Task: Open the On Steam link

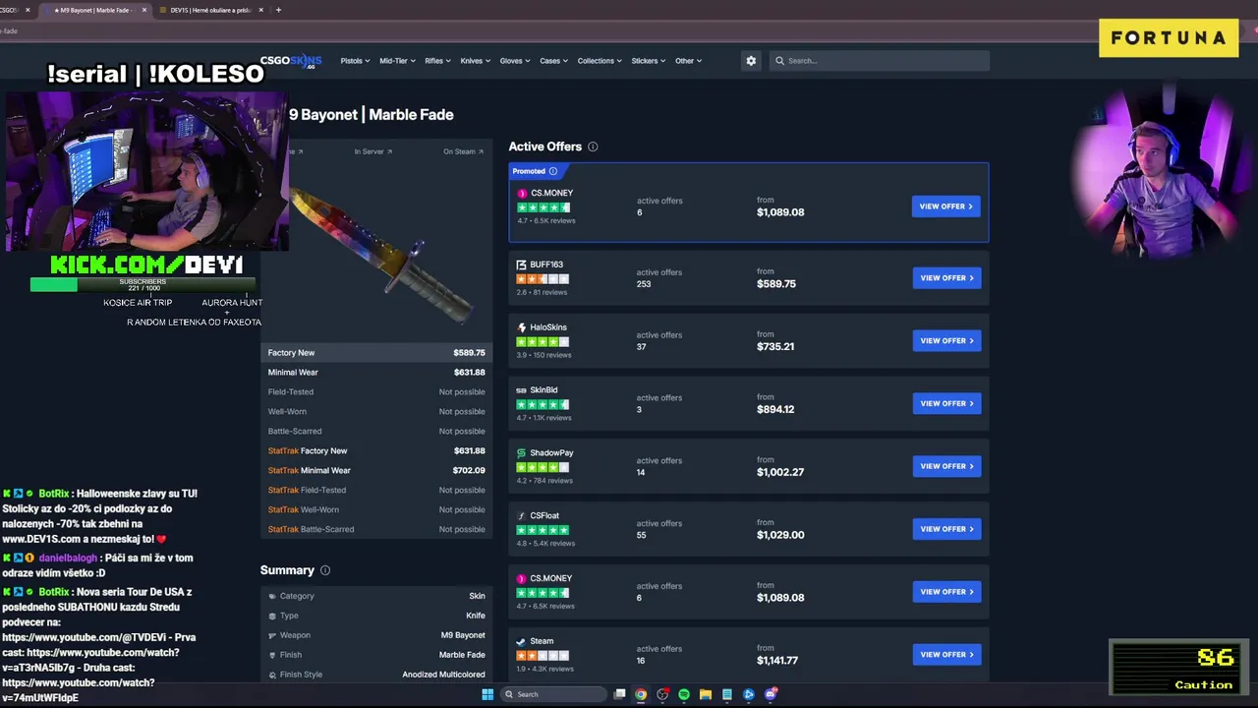Action: [463, 151]
